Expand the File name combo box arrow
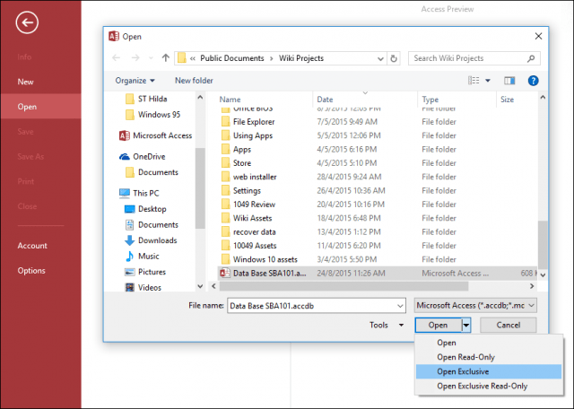Image resolution: width=574 pixels, height=409 pixels. pyautogui.click(x=400, y=306)
